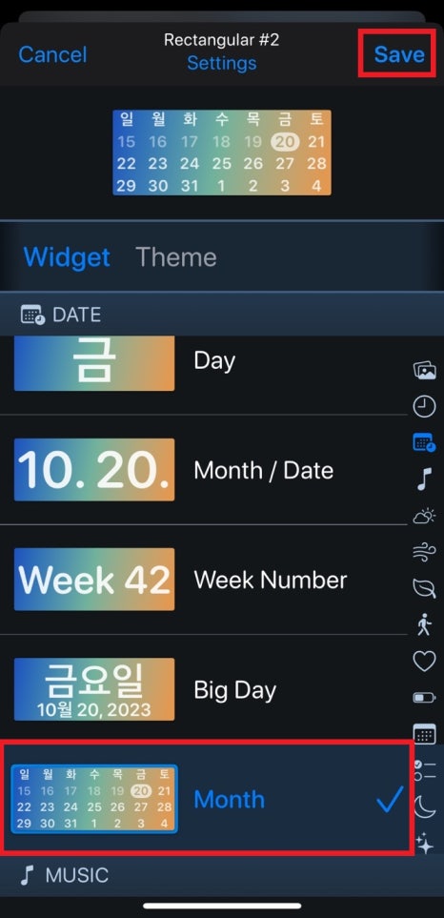Image resolution: width=444 pixels, height=918 pixels.
Task: Choose the Month widget option
Action: click(208, 799)
